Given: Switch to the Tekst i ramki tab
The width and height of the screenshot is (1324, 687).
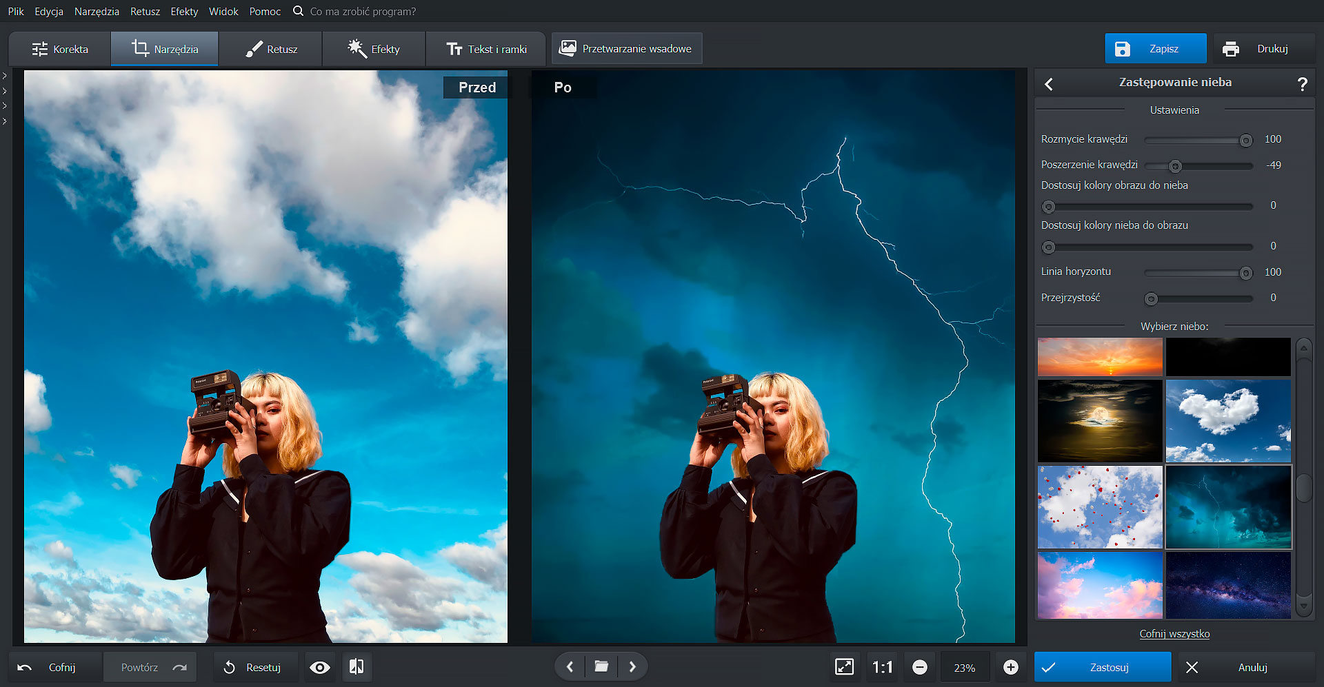Looking at the screenshot, I should (486, 49).
